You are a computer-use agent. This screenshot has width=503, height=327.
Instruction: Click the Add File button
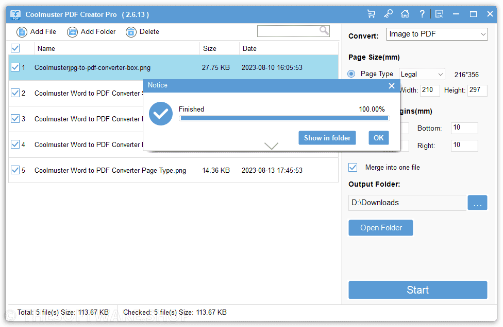pos(36,32)
